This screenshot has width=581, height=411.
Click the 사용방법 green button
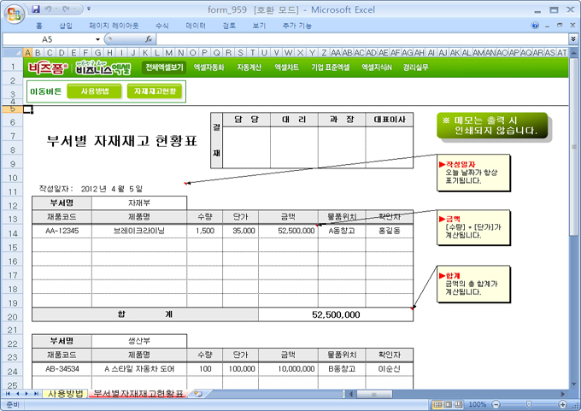click(95, 91)
